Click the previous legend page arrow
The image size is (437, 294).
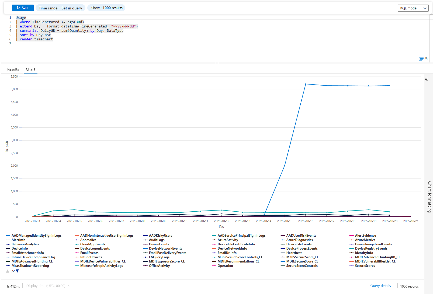point(7,271)
